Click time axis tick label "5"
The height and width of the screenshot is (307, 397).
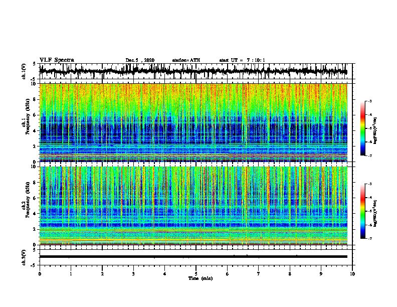[x=196, y=274]
